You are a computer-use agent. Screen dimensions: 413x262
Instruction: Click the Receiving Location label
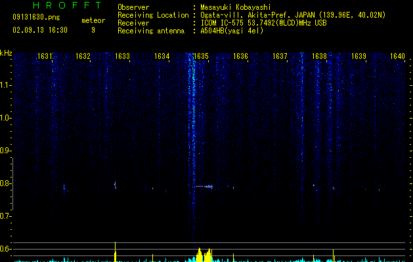coord(153,15)
